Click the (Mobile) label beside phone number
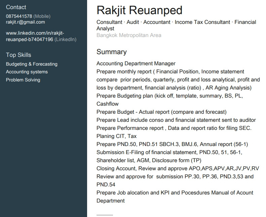The width and height of the screenshot is (266, 217). 42,16
